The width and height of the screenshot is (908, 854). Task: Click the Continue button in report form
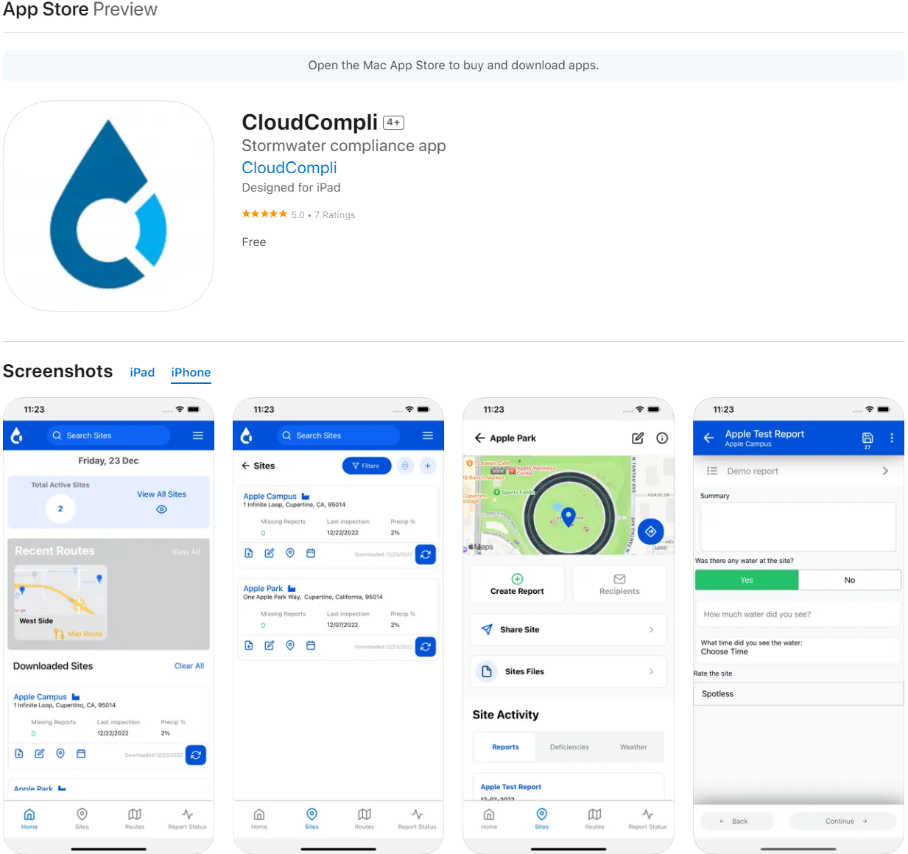click(x=844, y=821)
